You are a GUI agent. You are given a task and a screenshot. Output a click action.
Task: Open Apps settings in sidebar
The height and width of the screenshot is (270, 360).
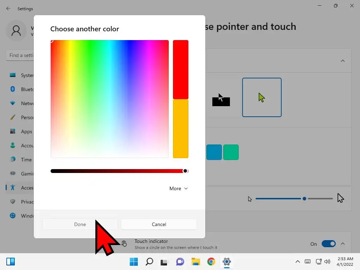coord(20,131)
